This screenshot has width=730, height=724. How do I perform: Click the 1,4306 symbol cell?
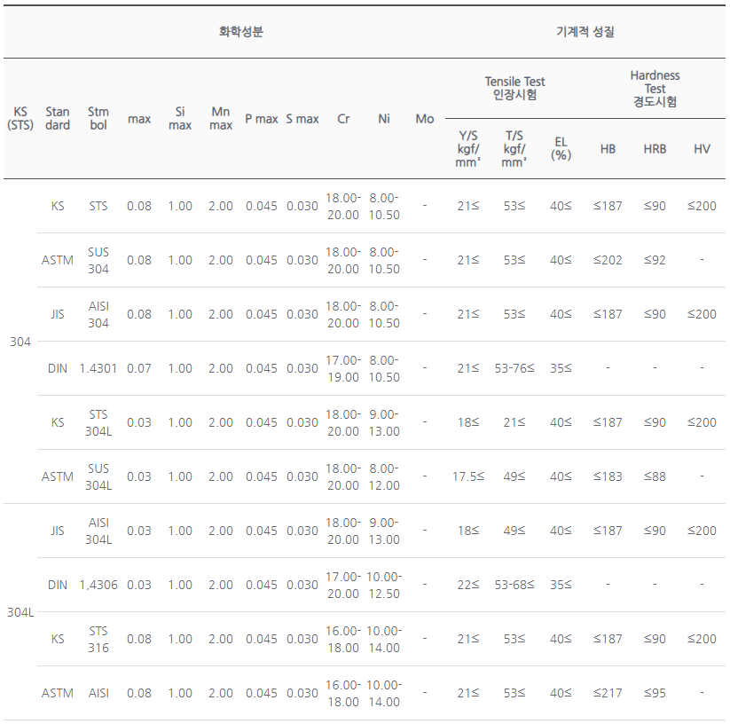coord(98,585)
